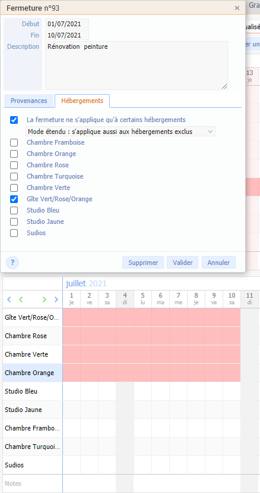Viewport: 260px width, 493px height.
Task: Click the Fin date field
Action: pyautogui.click(x=67, y=35)
